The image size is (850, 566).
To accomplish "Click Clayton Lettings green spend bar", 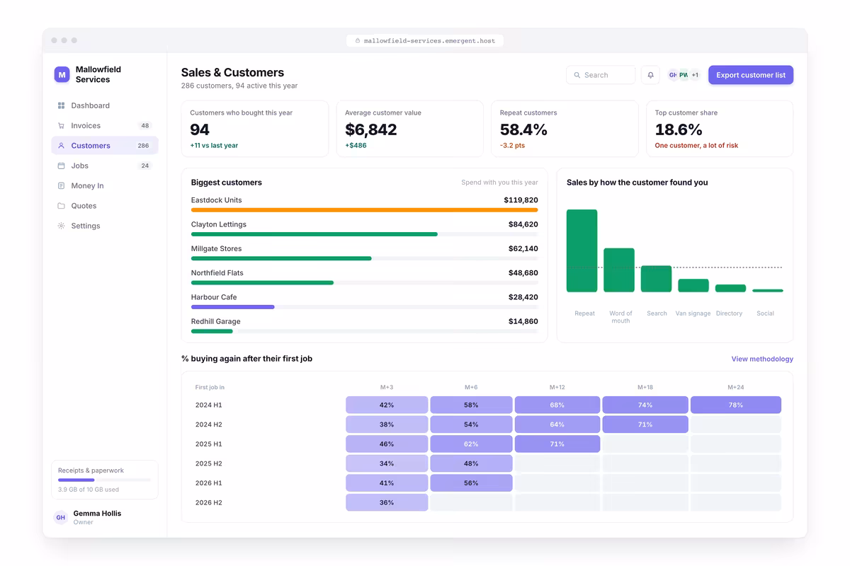I will [x=314, y=234].
